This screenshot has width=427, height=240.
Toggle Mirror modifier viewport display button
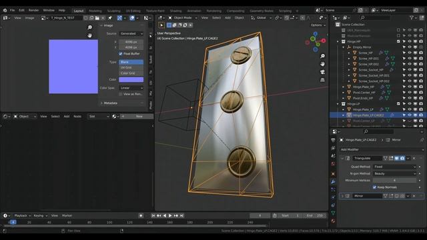tap(396, 196)
